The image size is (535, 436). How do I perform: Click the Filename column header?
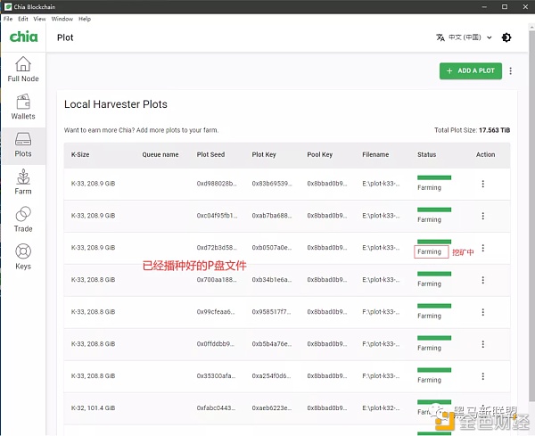pyautogui.click(x=375, y=154)
